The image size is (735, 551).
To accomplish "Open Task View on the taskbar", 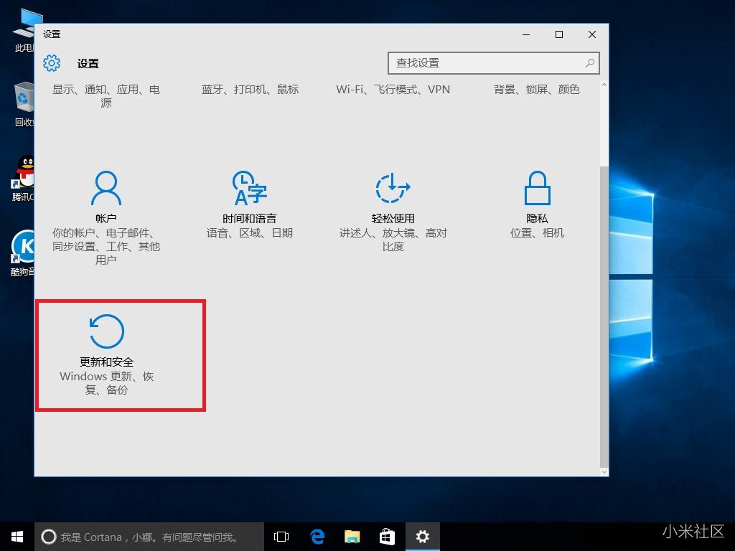I will tap(281, 536).
